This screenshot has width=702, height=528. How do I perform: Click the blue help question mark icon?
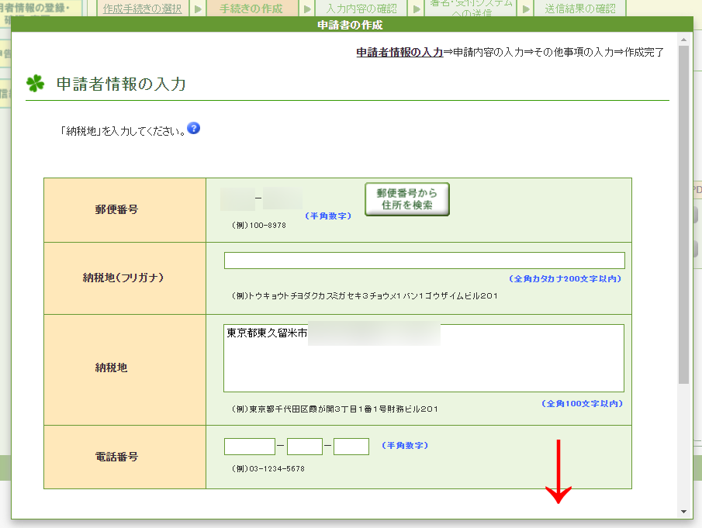point(194,128)
